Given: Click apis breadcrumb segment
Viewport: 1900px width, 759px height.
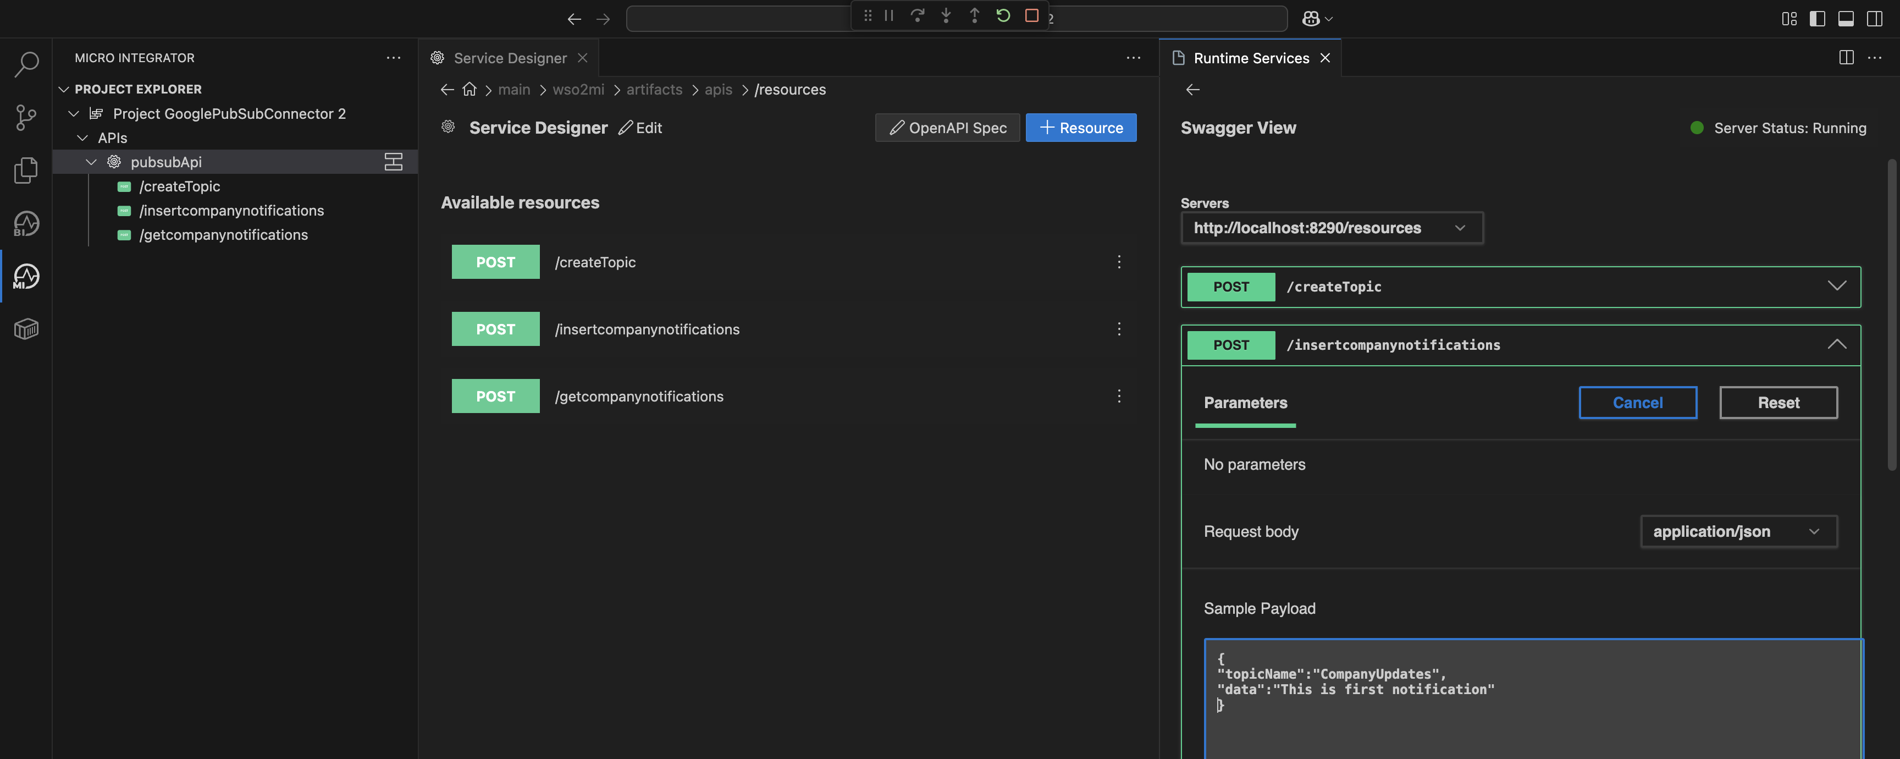Looking at the screenshot, I should (x=719, y=89).
